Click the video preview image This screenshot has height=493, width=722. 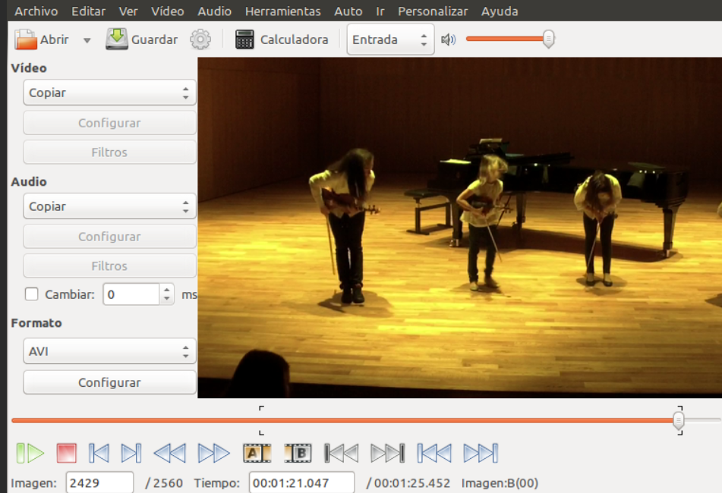click(x=459, y=228)
